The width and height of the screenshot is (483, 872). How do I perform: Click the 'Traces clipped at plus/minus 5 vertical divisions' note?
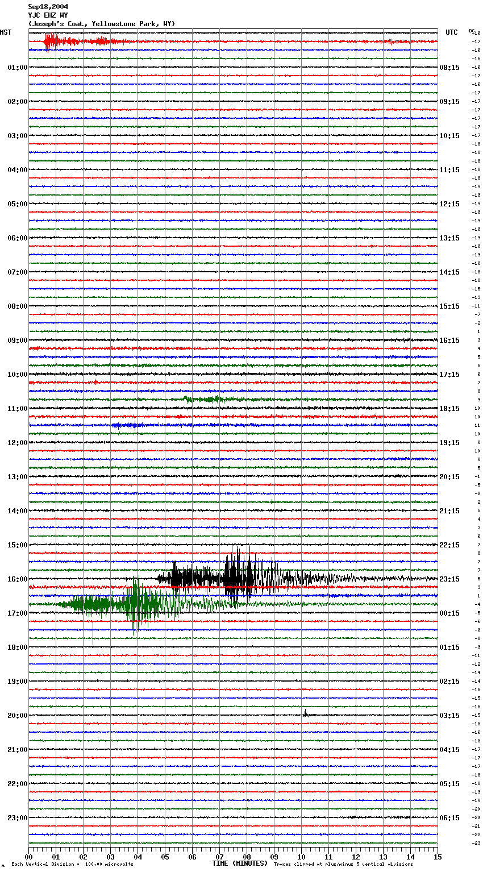(x=343, y=865)
